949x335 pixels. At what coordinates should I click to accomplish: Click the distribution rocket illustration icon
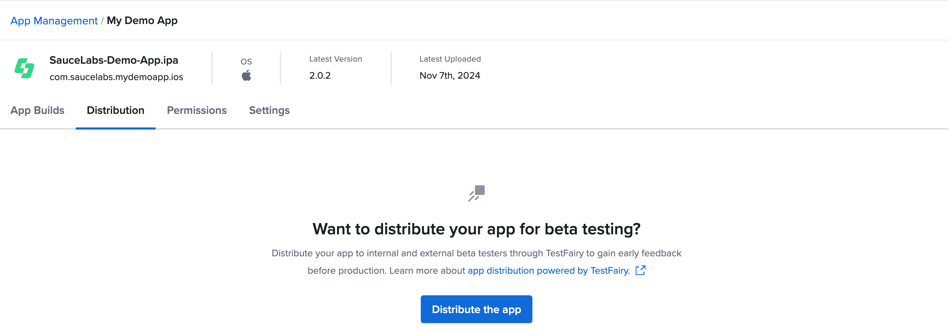476,193
